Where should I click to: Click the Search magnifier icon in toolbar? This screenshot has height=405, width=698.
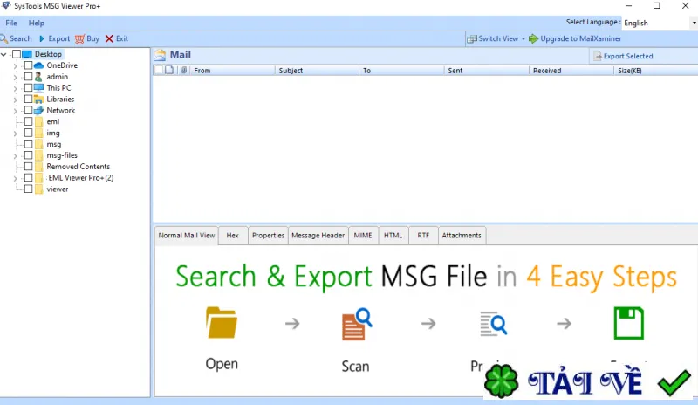[4, 38]
